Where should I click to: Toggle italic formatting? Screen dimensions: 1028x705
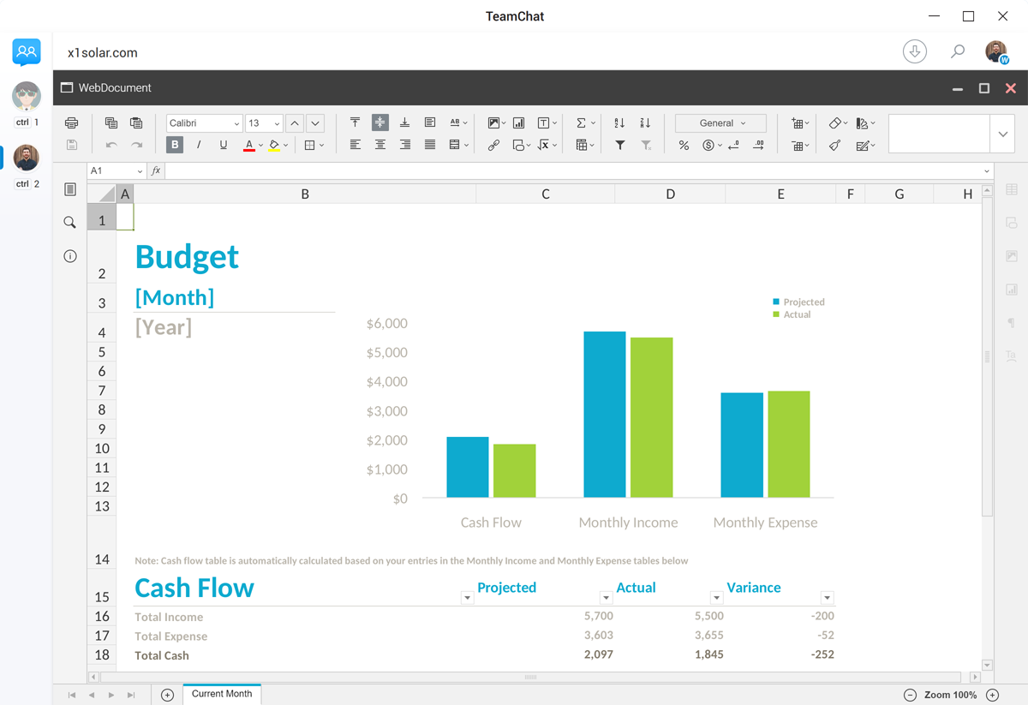199,146
